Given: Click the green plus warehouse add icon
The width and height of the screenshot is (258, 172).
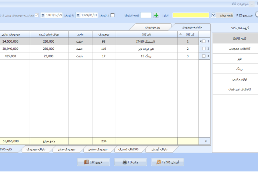Looking at the screenshot, I should point(156,15).
